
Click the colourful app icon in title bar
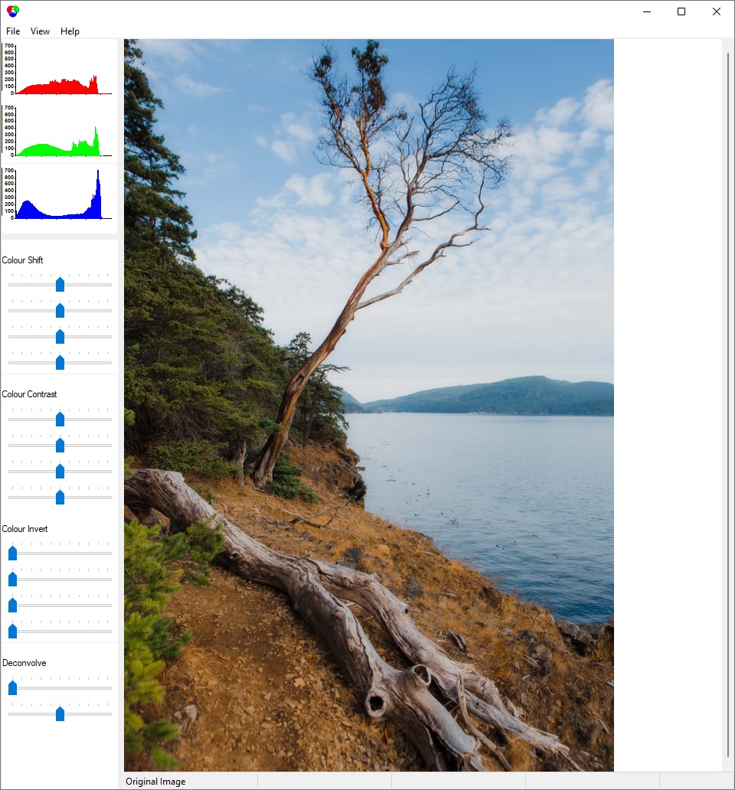pyautogui.click(x=12, y=11)
